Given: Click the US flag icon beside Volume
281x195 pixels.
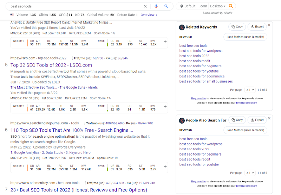Looking at the screenshot, I should [x=12, y=15].
